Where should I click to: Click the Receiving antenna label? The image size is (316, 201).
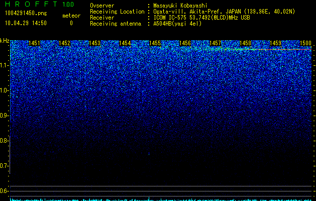pos(116,24)
